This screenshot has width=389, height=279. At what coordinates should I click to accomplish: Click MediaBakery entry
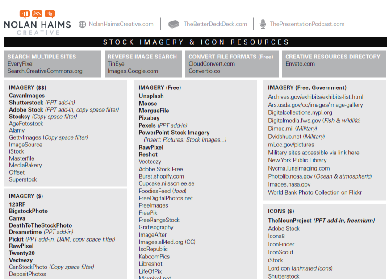[x=25, y=166]
